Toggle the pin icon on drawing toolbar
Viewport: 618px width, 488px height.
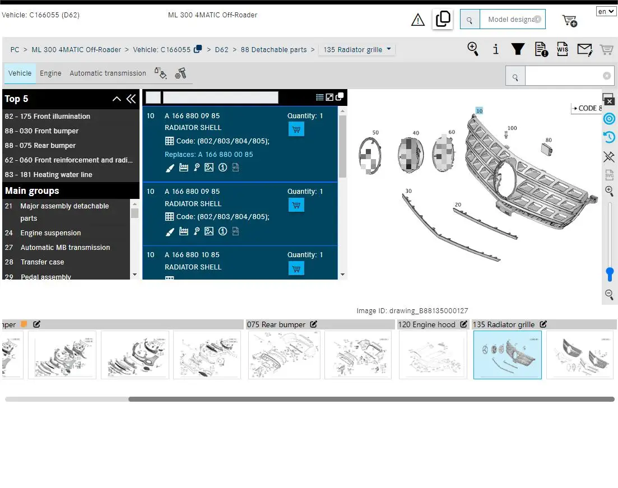click(x=610, y=156)
